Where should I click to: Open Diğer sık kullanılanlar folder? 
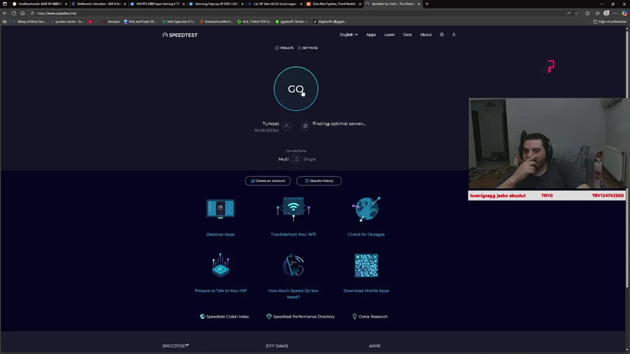(x=610, y=22)
